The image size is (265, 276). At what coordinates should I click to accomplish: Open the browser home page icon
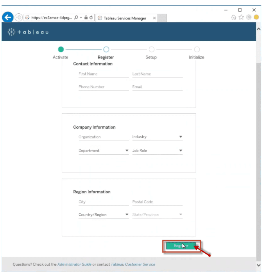(x=234, y=17)
